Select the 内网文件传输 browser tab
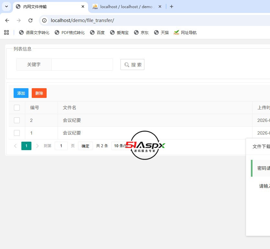The height and width of the screenshot is (249, 270). tap(45, 6)
